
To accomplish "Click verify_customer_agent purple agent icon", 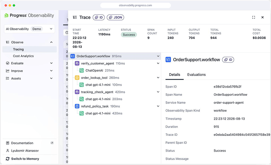I will click(77, 63).
